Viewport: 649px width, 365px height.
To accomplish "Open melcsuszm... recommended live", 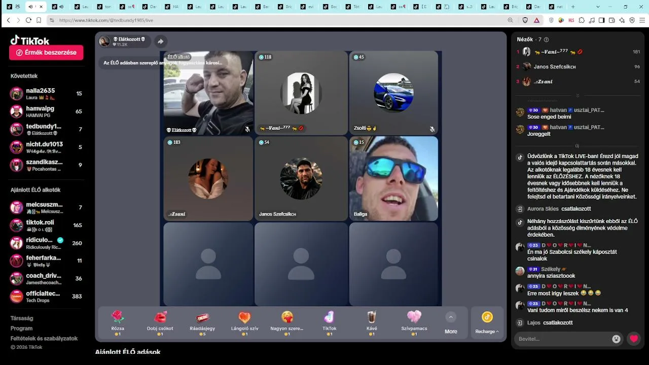I will click(x=46, y=207).
